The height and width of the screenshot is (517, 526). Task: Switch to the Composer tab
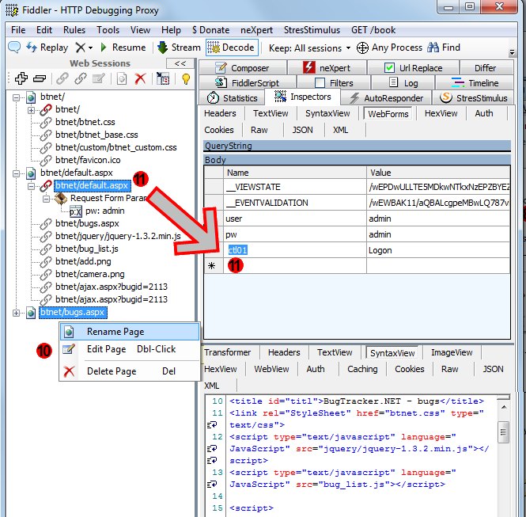click(x=243, y=68)
